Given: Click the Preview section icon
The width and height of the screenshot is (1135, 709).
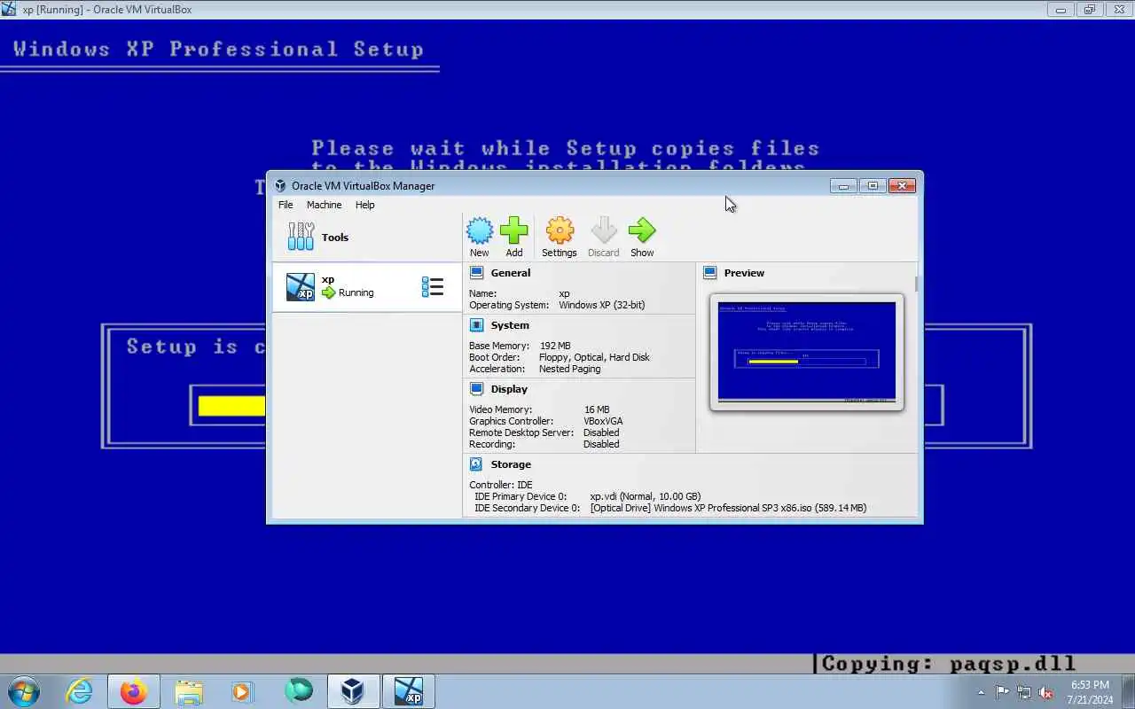Looking at the screenshot, I should click(709, 273).
